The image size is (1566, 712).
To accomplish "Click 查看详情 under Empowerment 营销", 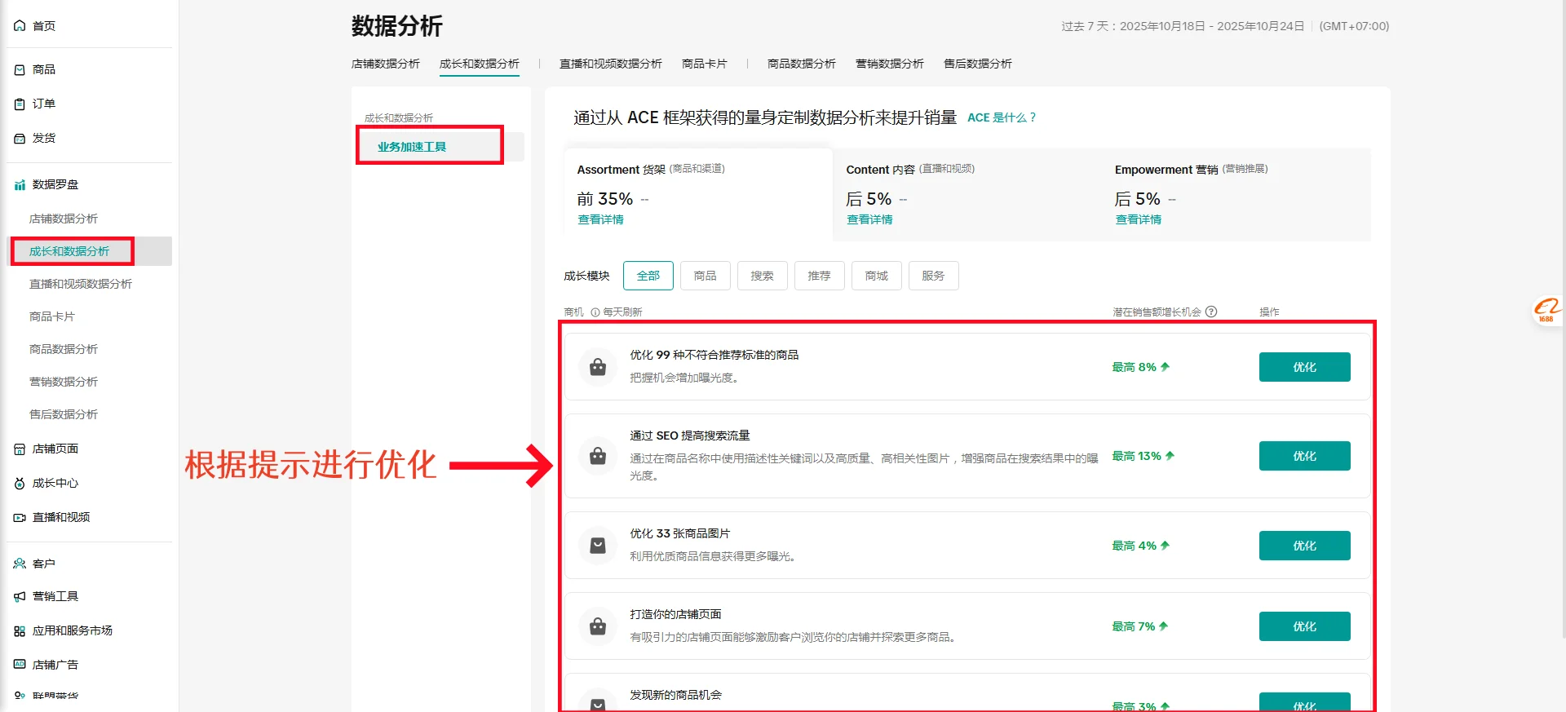I will (x=1138, y=219).
